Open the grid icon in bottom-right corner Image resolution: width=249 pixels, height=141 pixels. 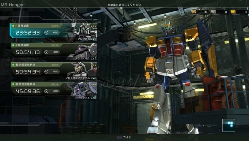coord(229,125)
